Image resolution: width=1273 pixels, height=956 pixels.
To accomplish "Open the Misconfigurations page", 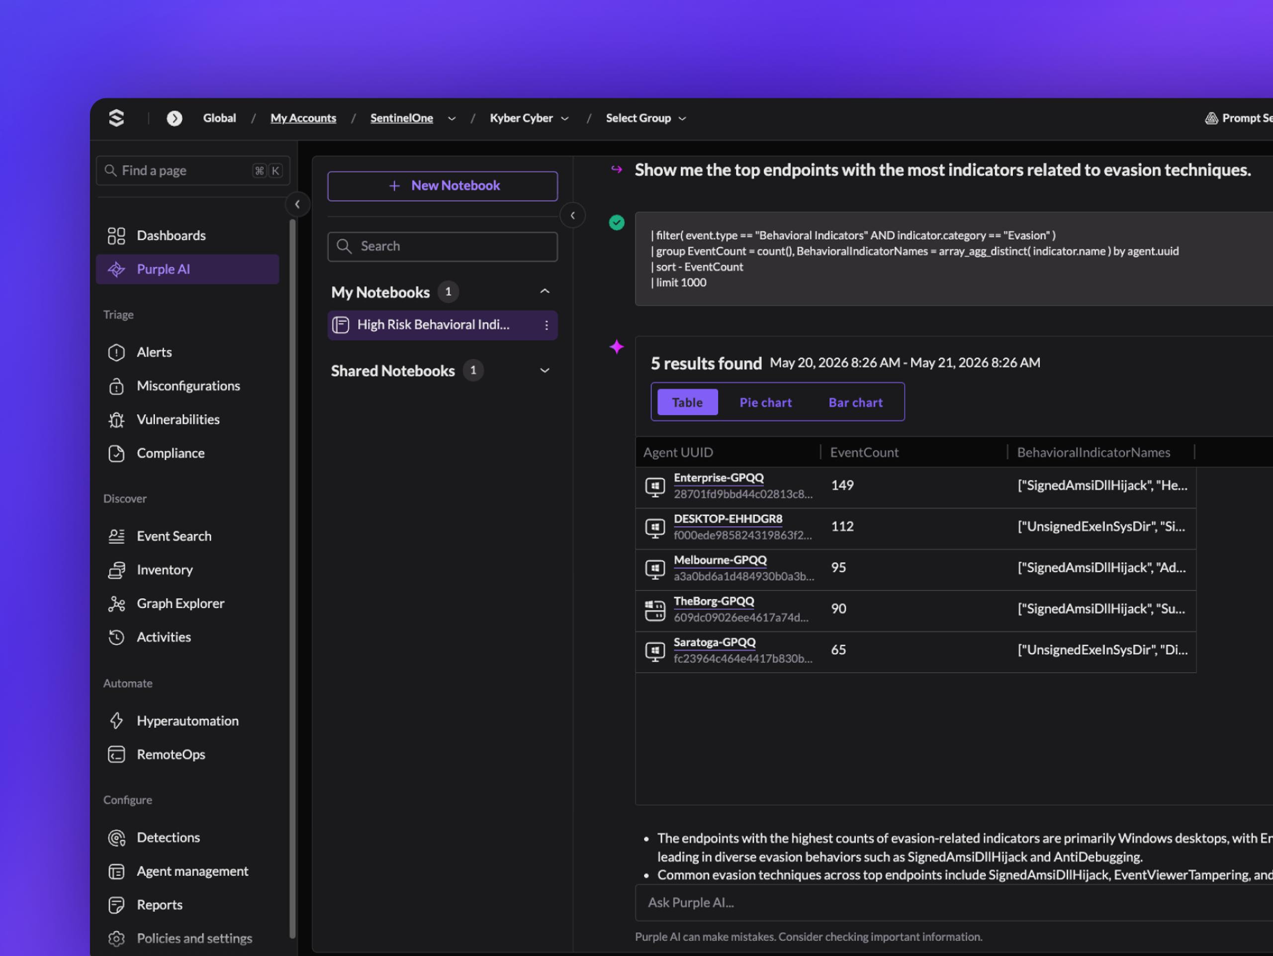I will click(187, 385).
